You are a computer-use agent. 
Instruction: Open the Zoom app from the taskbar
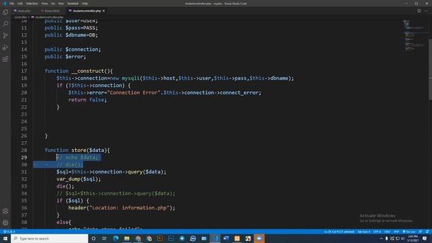coord(259,238)
